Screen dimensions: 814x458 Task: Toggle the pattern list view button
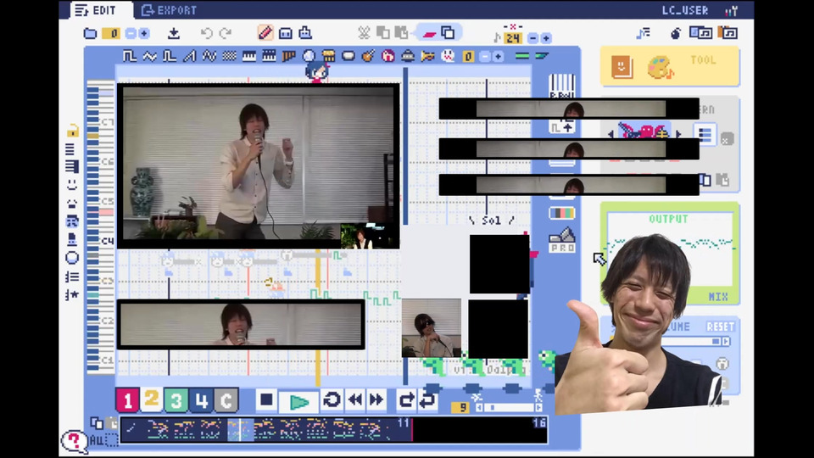pos(705,136)
